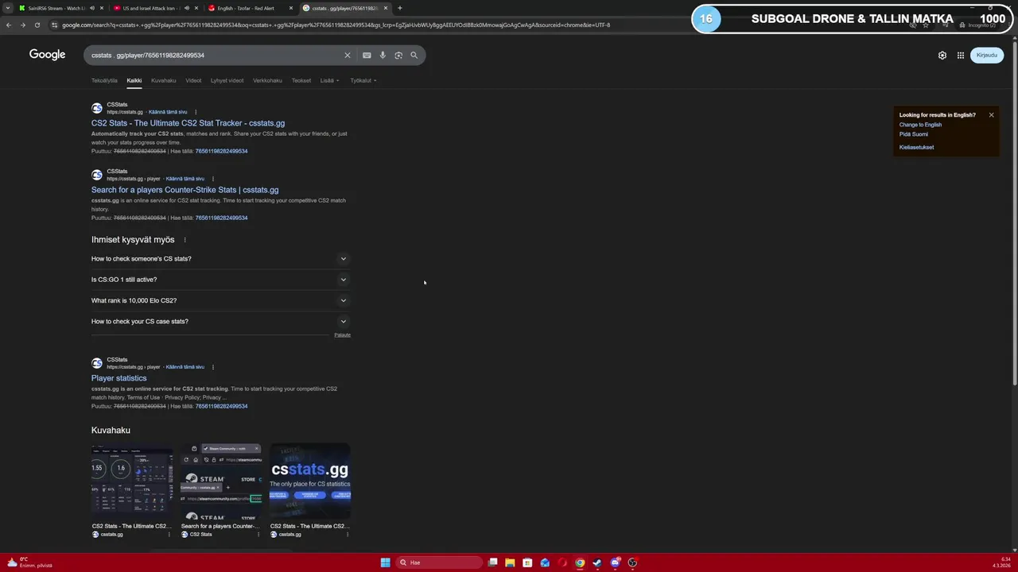Image resolution: width=1018 pixels, height=572 pixels.
Task: Launch File Explorer from the taskbar
Action: [x=510, y=562]
